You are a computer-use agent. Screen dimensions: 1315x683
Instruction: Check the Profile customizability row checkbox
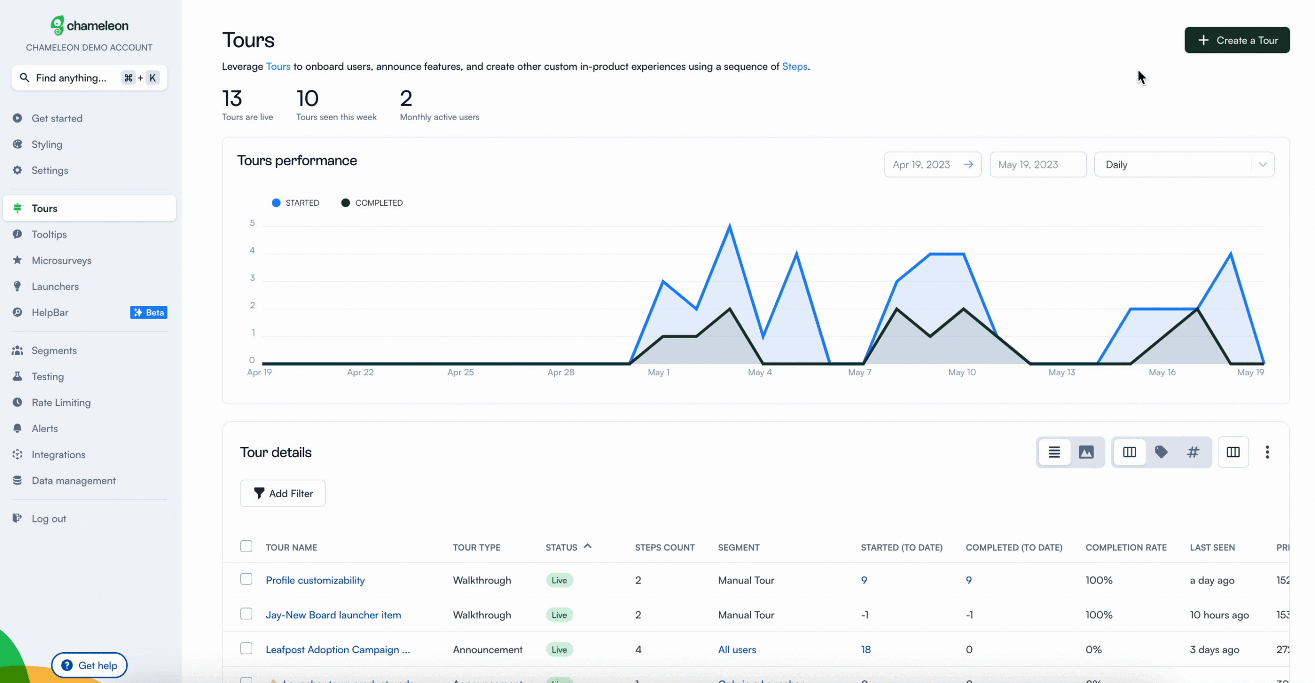pos(247,579)
